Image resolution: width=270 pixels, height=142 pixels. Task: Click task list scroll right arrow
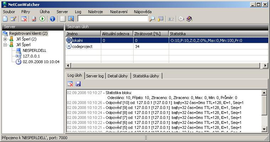coord(265,66)
